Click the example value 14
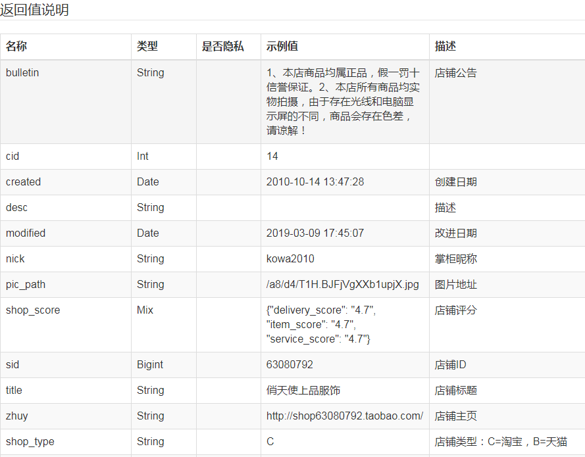Image resolution: width=585 pixels, height=457 pixels. tap(272, 156)
